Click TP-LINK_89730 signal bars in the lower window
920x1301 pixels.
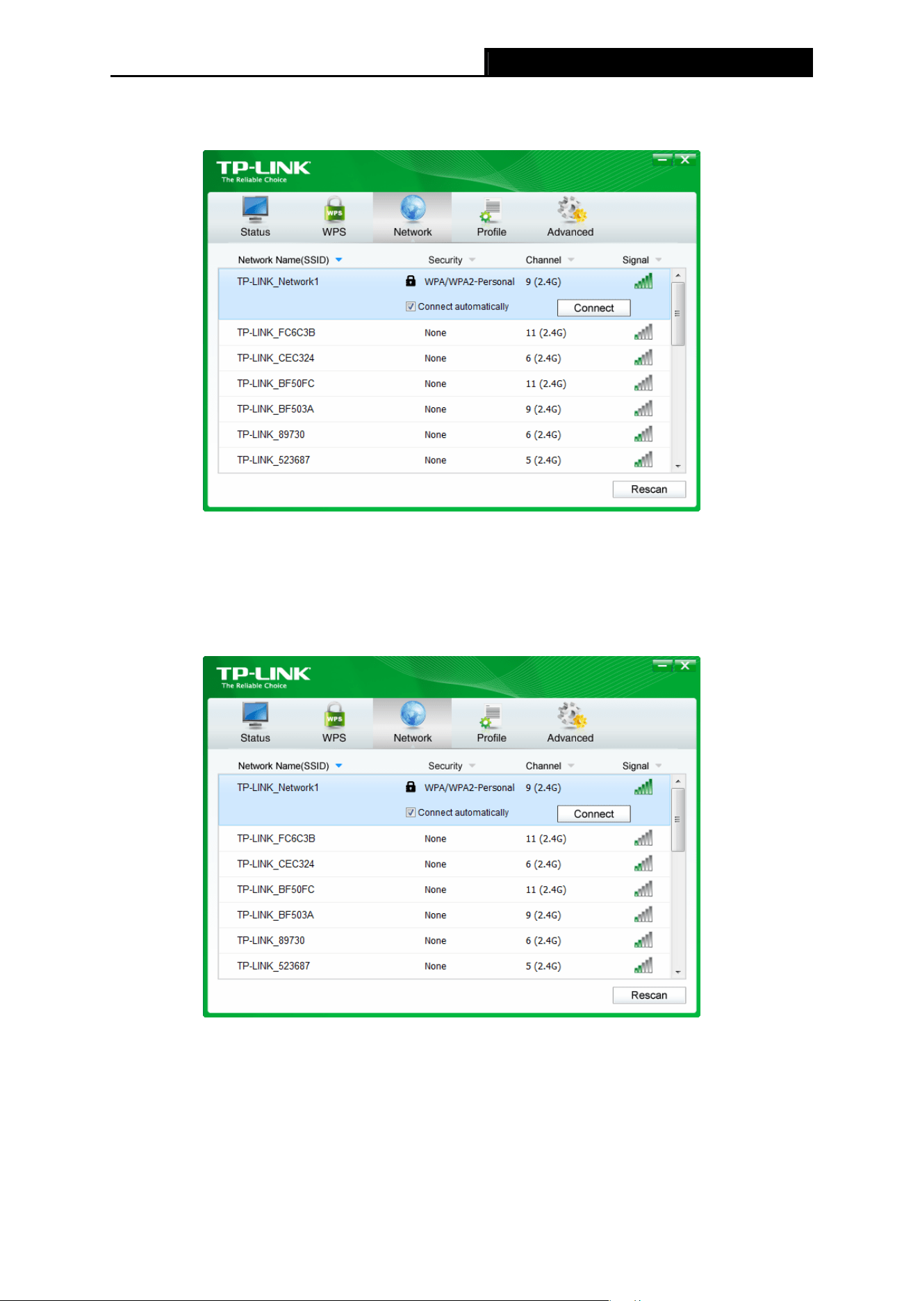643,940
